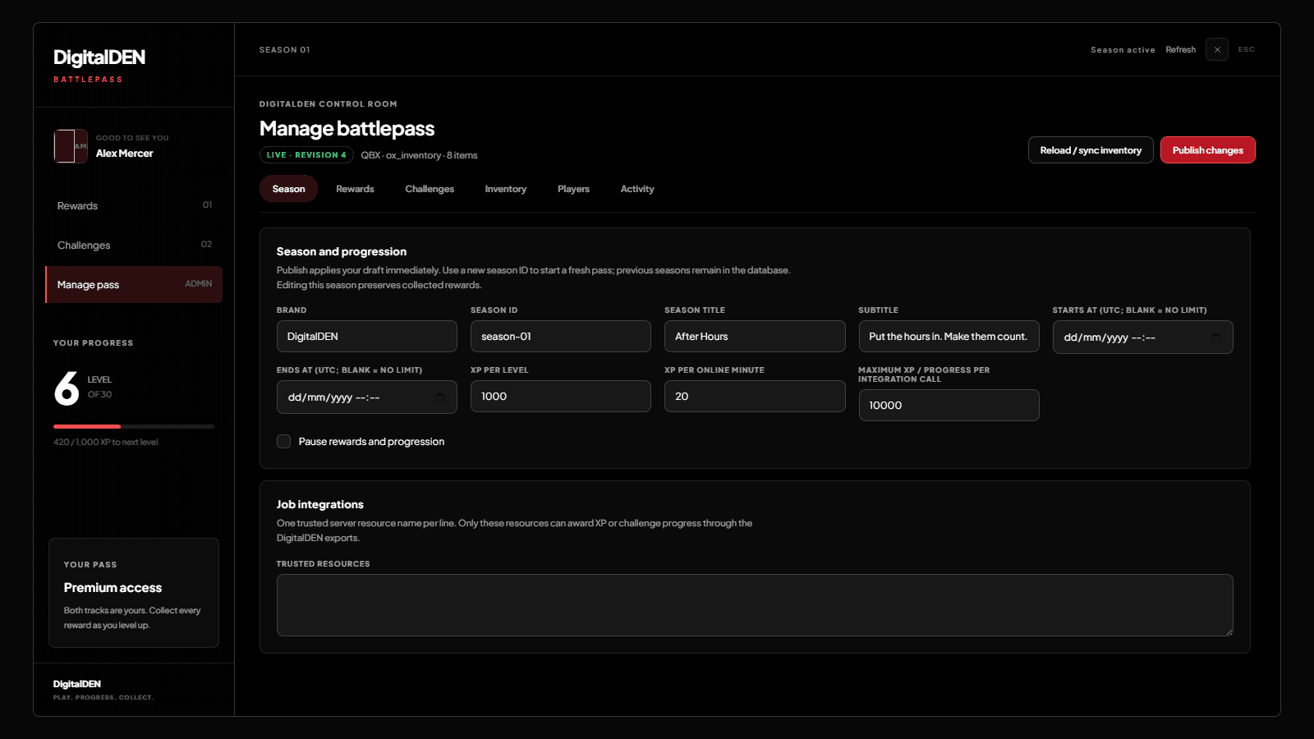Open calendar picker in Starts At field

click(x=1216, y=337)
